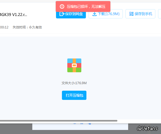The width and height of the screenshot is (161, 134).
Task: Click the empty scrollbar track right of thumb
Action: pos(139,121)
